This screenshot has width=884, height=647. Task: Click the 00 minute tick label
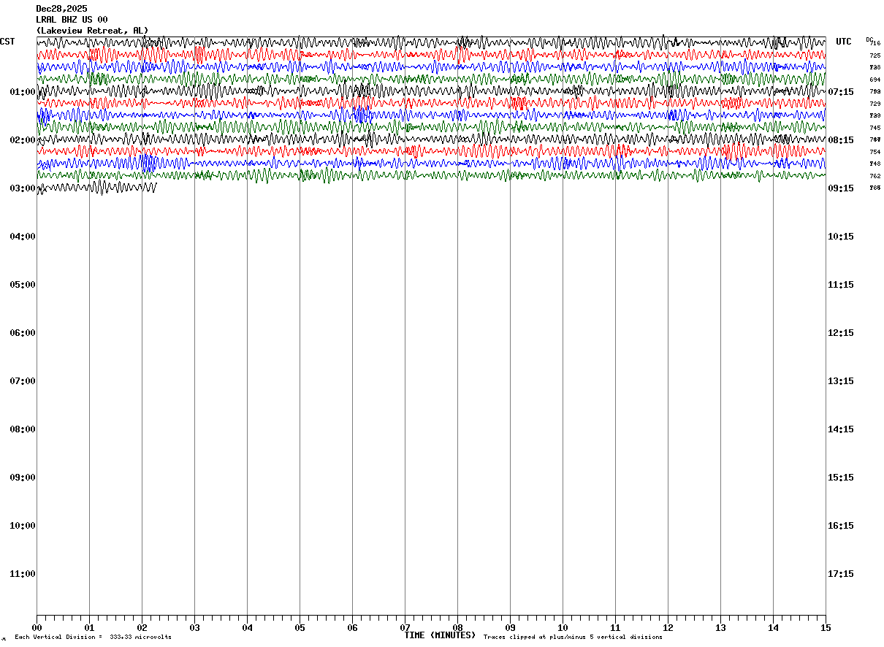(37, 627)
